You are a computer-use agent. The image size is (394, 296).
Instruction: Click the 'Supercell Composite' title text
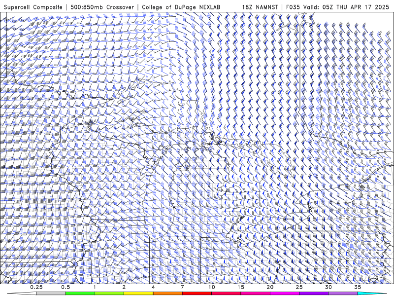[33, 7]
